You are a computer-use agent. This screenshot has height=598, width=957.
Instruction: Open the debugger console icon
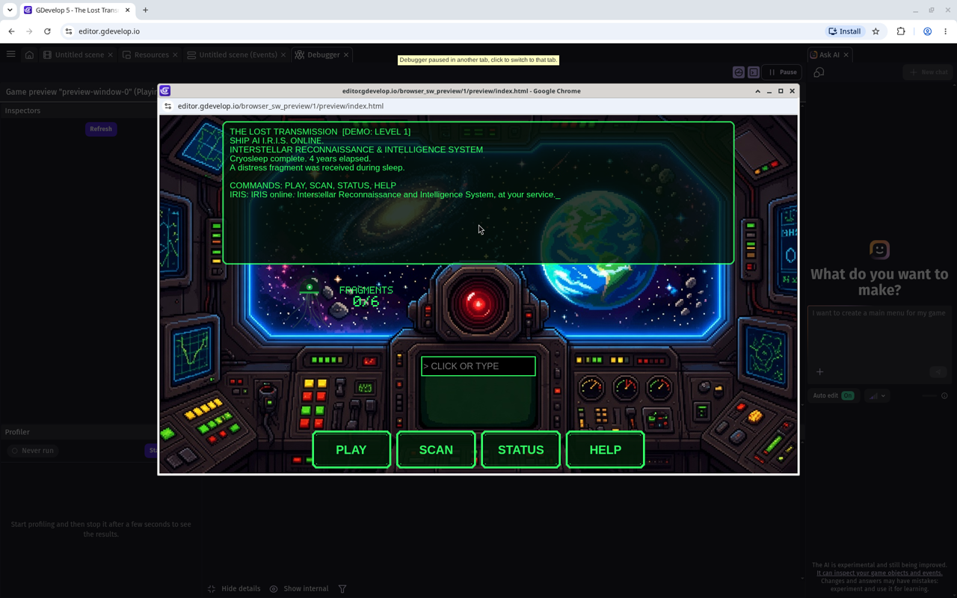[754, 73]
